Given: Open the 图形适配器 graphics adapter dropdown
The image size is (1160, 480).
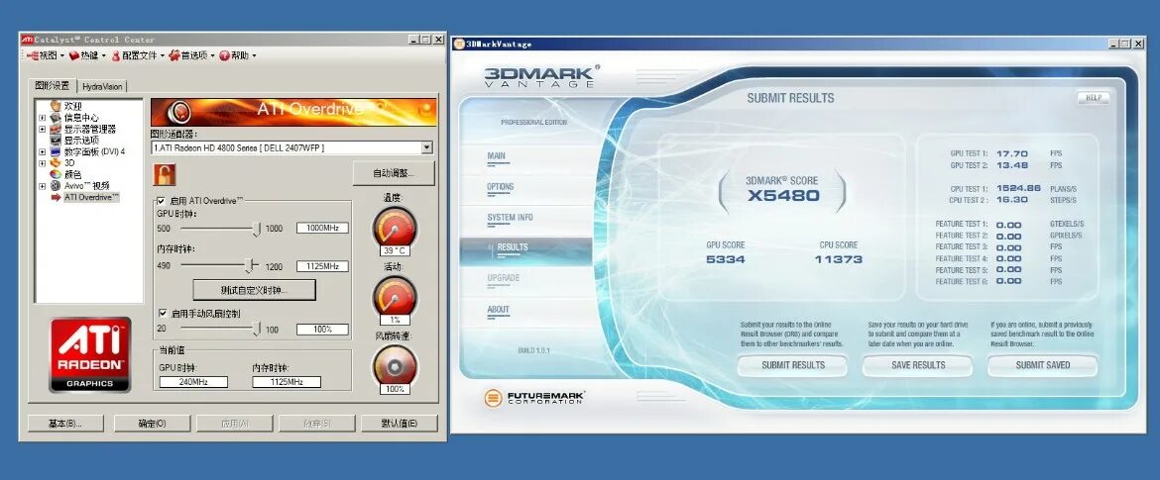Looking at the screenshot, I should tap(426, 147).
